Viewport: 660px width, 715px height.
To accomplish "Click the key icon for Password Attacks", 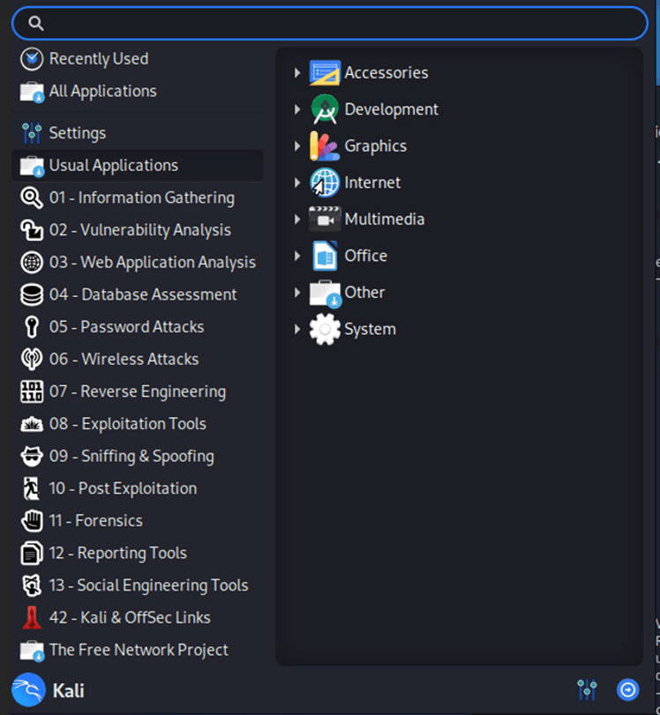I will click(x=32, y=327).
